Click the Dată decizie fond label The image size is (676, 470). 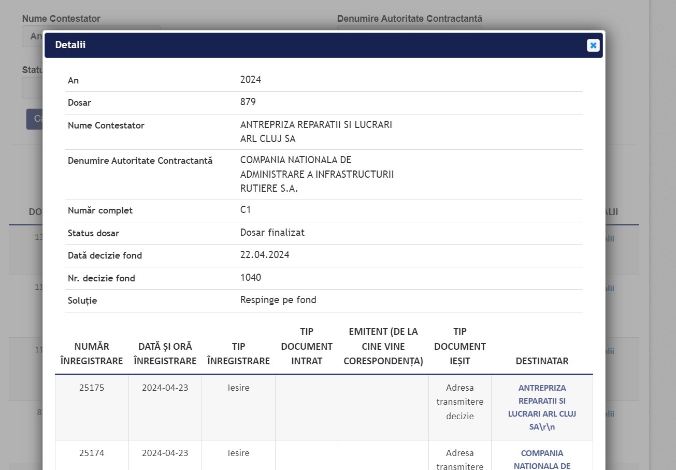(105, 255)
